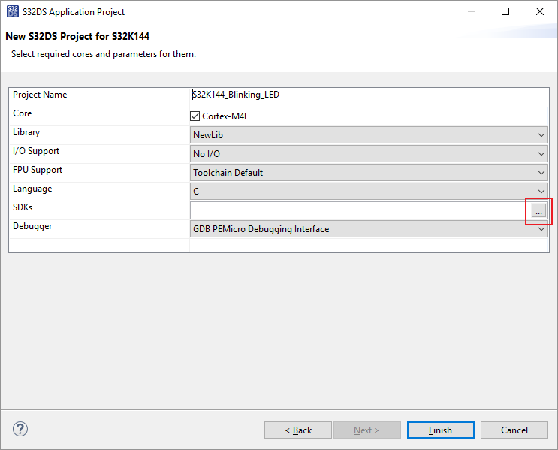Go back with the Back button
Screen dimensions: 558x450
(298, 430)
